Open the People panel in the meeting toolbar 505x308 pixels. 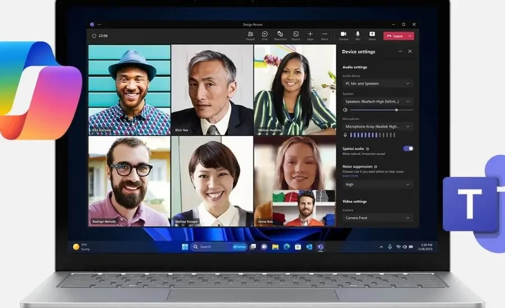tap(250, 35)
